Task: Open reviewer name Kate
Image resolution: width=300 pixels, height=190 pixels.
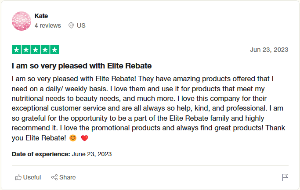Action: click(x=41, y=16)
